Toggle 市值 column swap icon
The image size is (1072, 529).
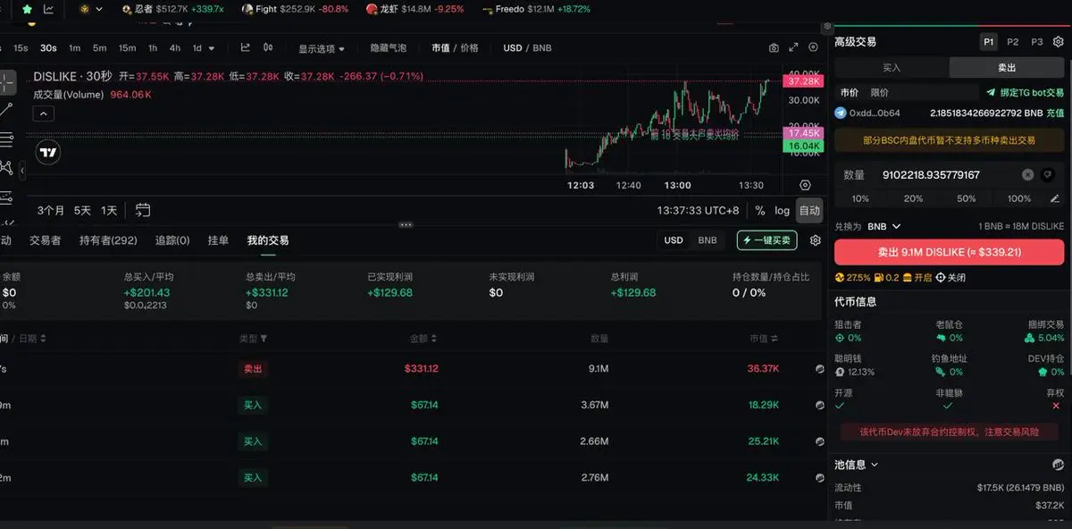[774, 339]
